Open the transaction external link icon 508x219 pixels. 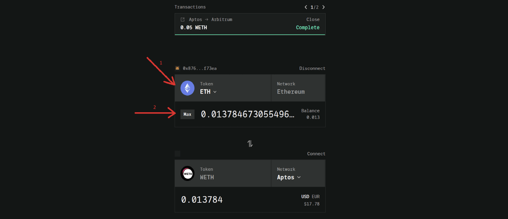[x=182, y=20]
